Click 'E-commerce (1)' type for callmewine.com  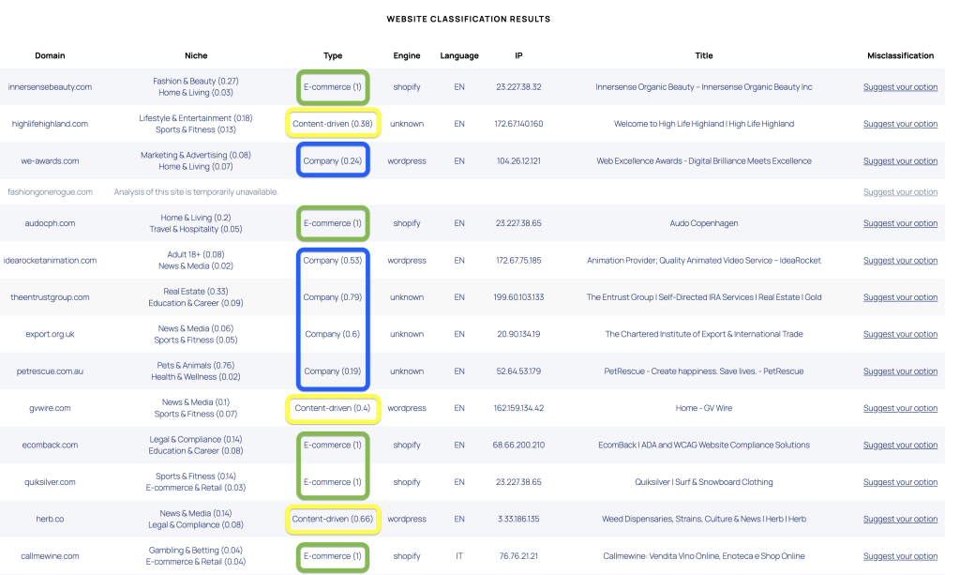pyautogui.click(x=333, y=556)
